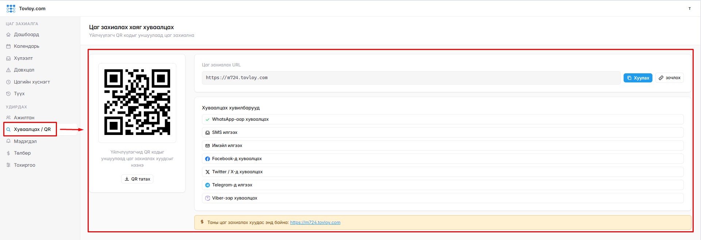The image size is (701, 240).
Task: Share with Twitter / X-д хуваалцах
Action: (x=443, y=172)
